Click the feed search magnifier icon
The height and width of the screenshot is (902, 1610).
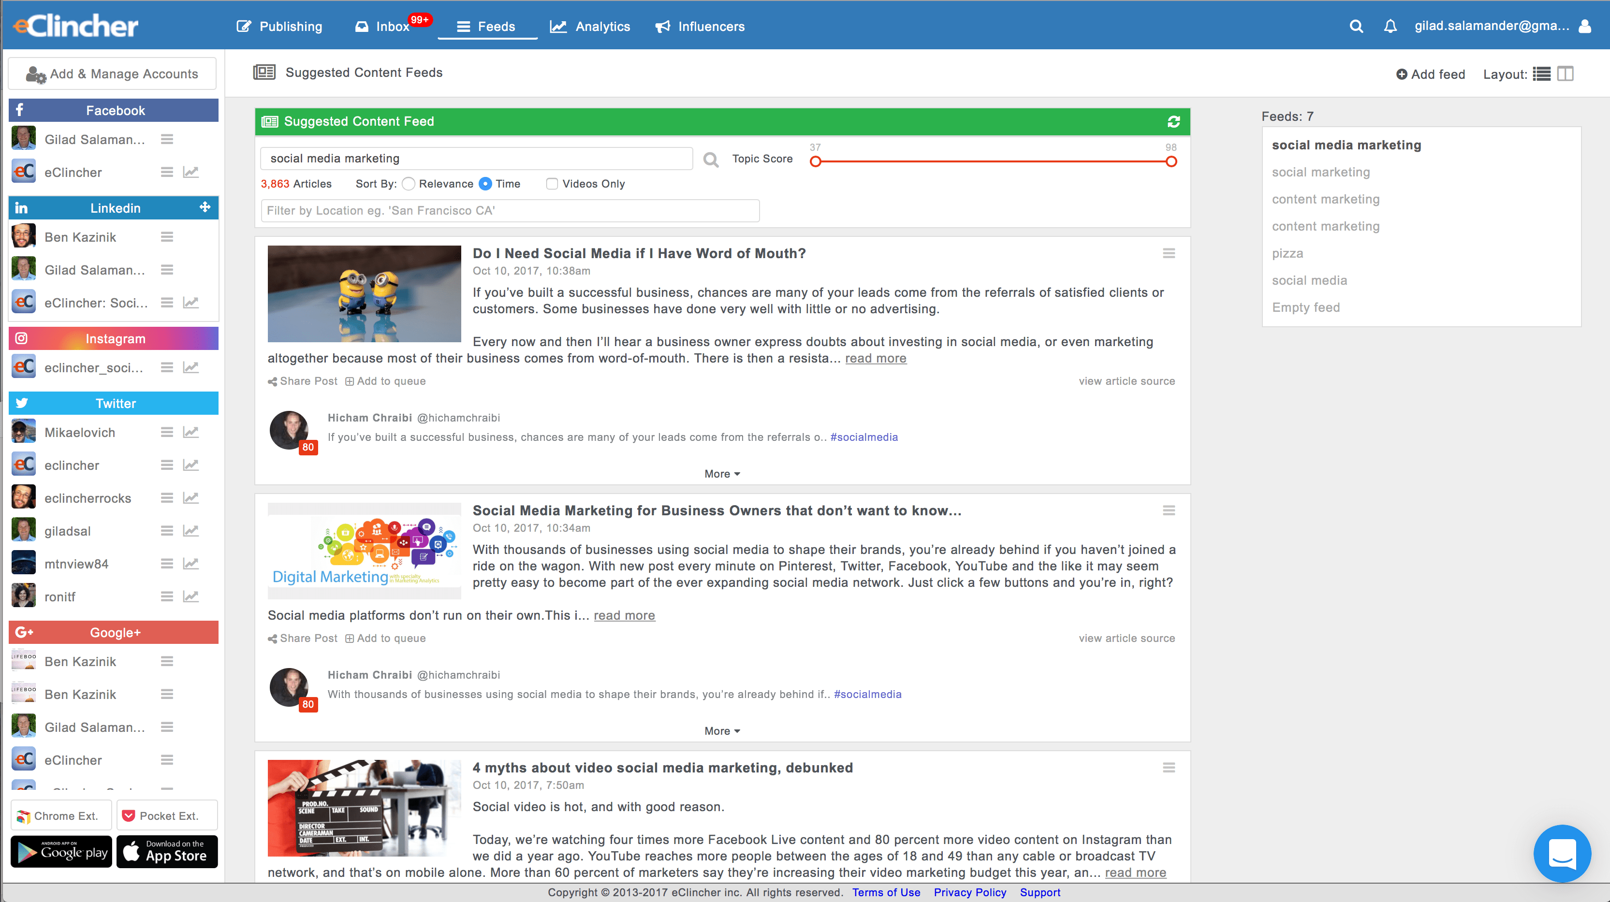coord(711,160)
